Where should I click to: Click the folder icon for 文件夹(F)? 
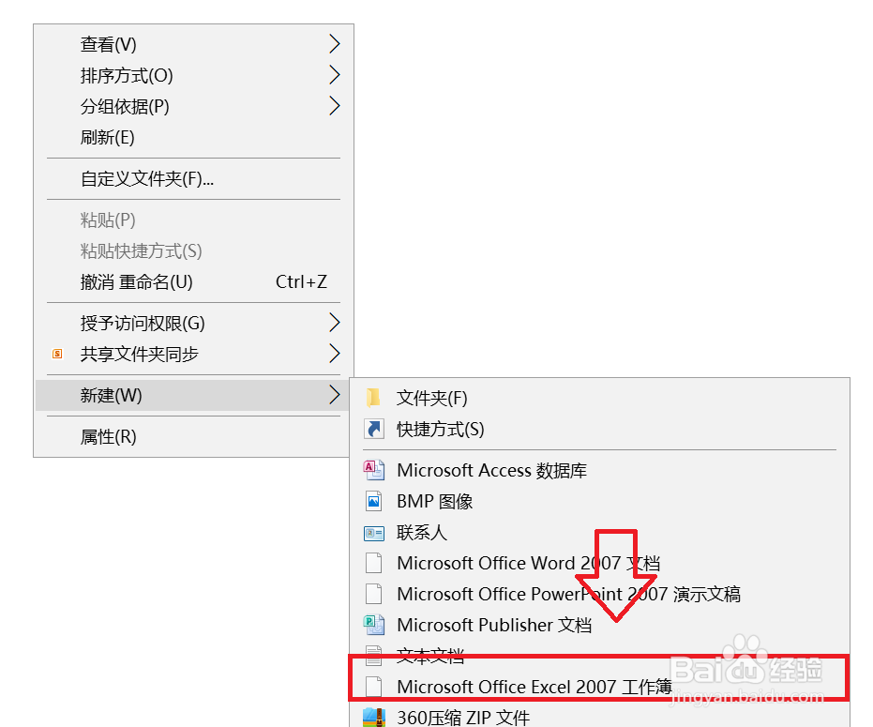click(373, 398)
